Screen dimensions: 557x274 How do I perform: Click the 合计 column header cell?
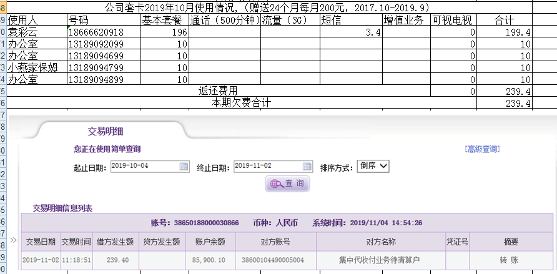point(505,20)
